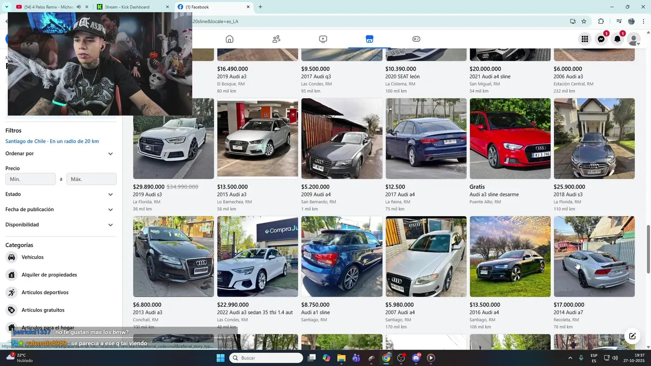Open the Chrome three-dot menu
Image resolution: width=651 pixels, height=366 pixels.
pyautogui.click(x=644, y=21)
